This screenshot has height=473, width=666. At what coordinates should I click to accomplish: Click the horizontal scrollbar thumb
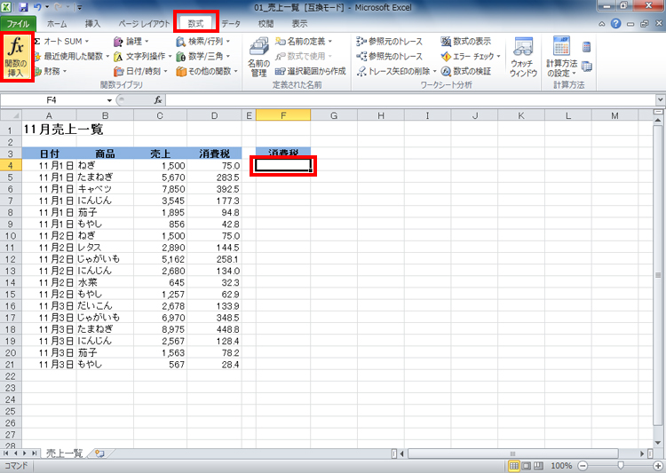pos(512,453)
